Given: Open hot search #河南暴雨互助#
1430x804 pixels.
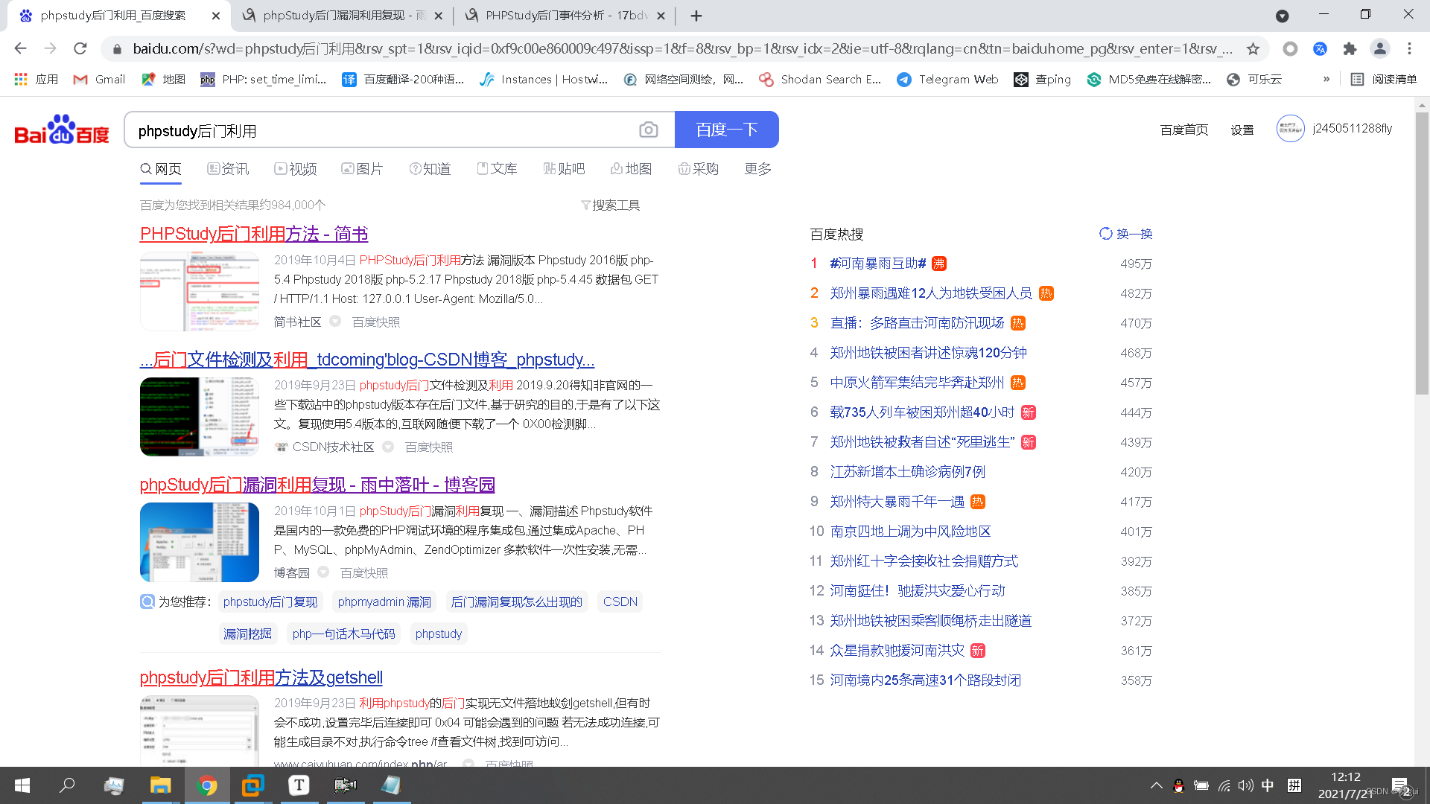Looking at the screenshot, I should (878, 264).
